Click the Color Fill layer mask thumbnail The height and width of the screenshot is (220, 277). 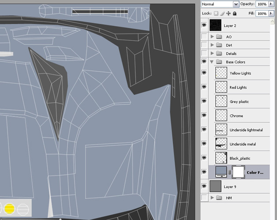[237, 172]
